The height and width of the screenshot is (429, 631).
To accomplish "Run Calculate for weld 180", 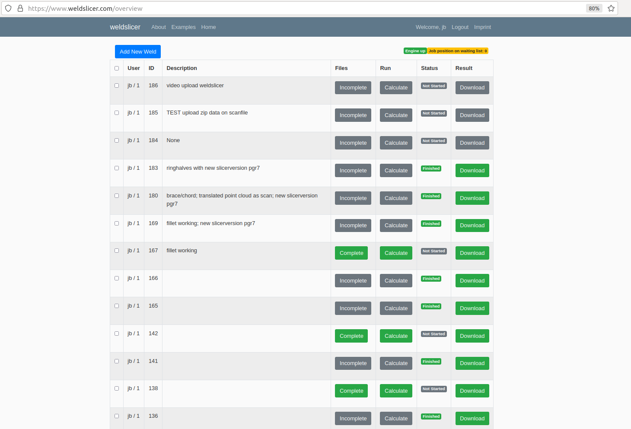I will coord(396,198).
